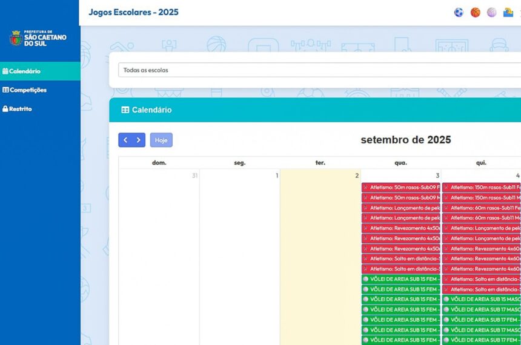Click the lock icon beside Restrito

point(5,109)
